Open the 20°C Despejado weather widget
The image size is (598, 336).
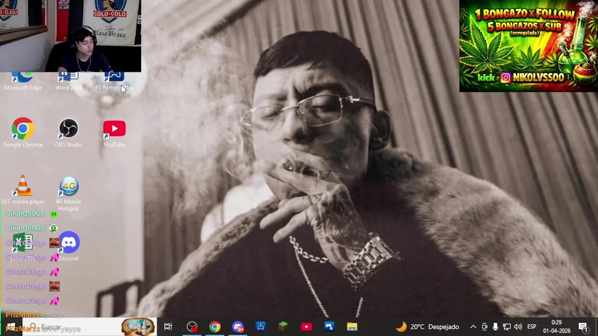tap(427, 327)
